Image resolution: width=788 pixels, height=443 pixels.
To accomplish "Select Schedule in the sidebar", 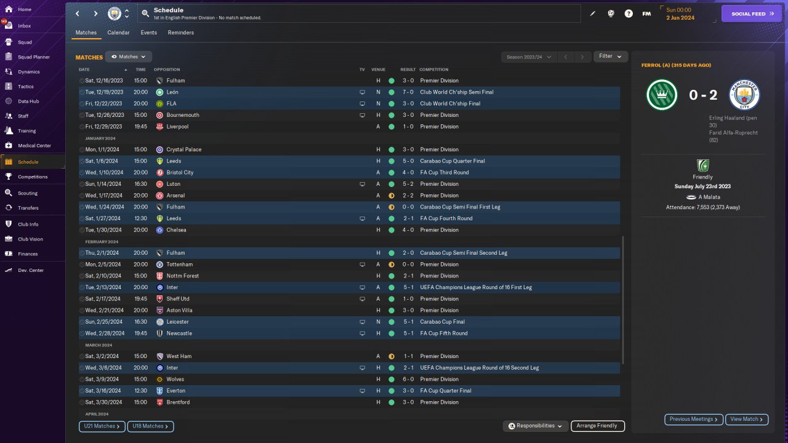I will pyautogui.click(x=32, y=162).
